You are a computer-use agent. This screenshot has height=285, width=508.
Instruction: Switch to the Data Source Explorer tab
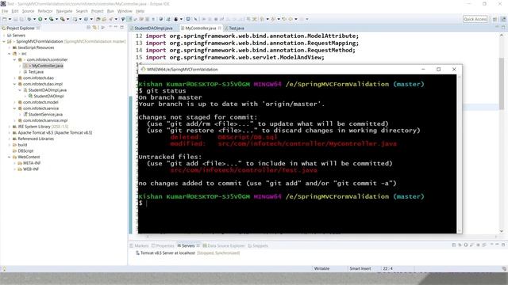(x=224, y=246)
